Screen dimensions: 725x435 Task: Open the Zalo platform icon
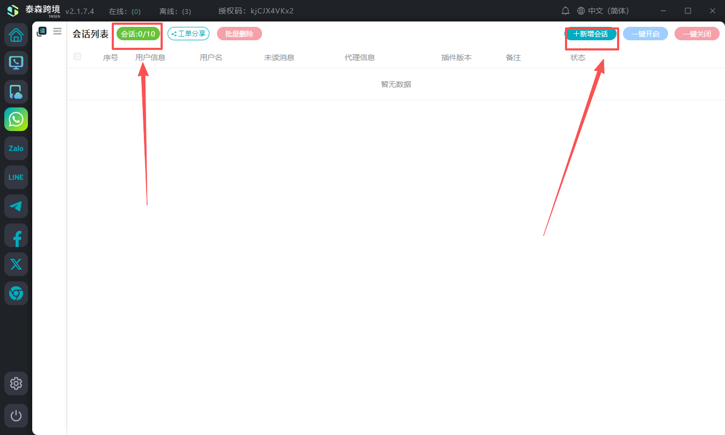16,148
